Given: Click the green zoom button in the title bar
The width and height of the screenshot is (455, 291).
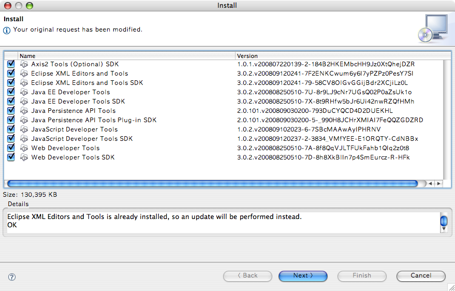Looking at the screenshot, I should pos(30,6).
